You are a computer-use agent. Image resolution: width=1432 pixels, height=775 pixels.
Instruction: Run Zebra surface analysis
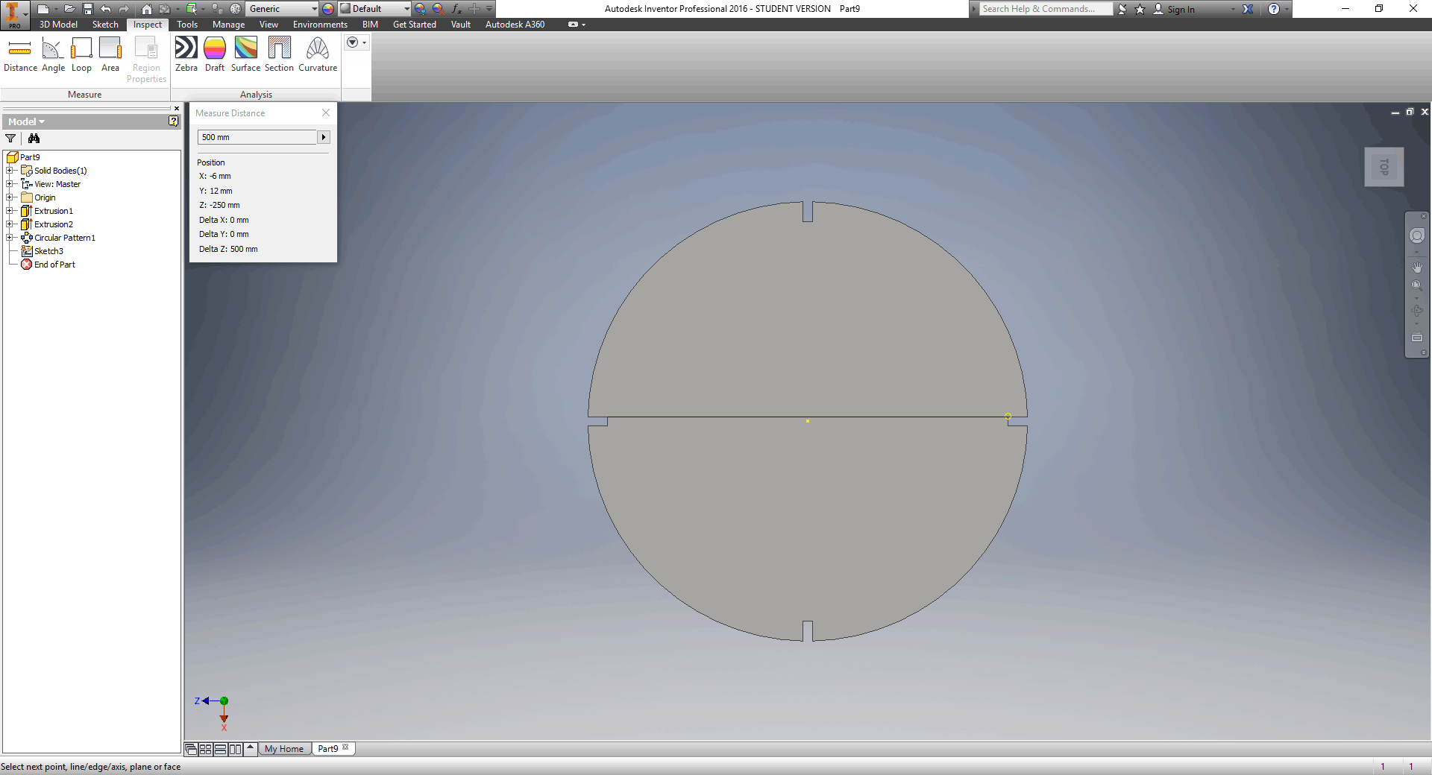pyautogui.click(x=186, y=56)
